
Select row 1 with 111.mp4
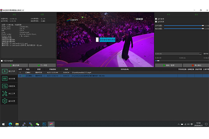click(114, 73)
